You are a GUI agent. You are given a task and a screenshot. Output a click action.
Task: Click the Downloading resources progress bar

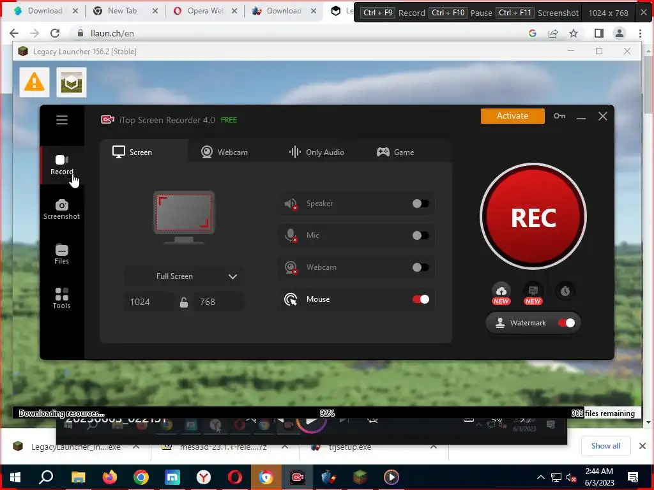(326, 413)
